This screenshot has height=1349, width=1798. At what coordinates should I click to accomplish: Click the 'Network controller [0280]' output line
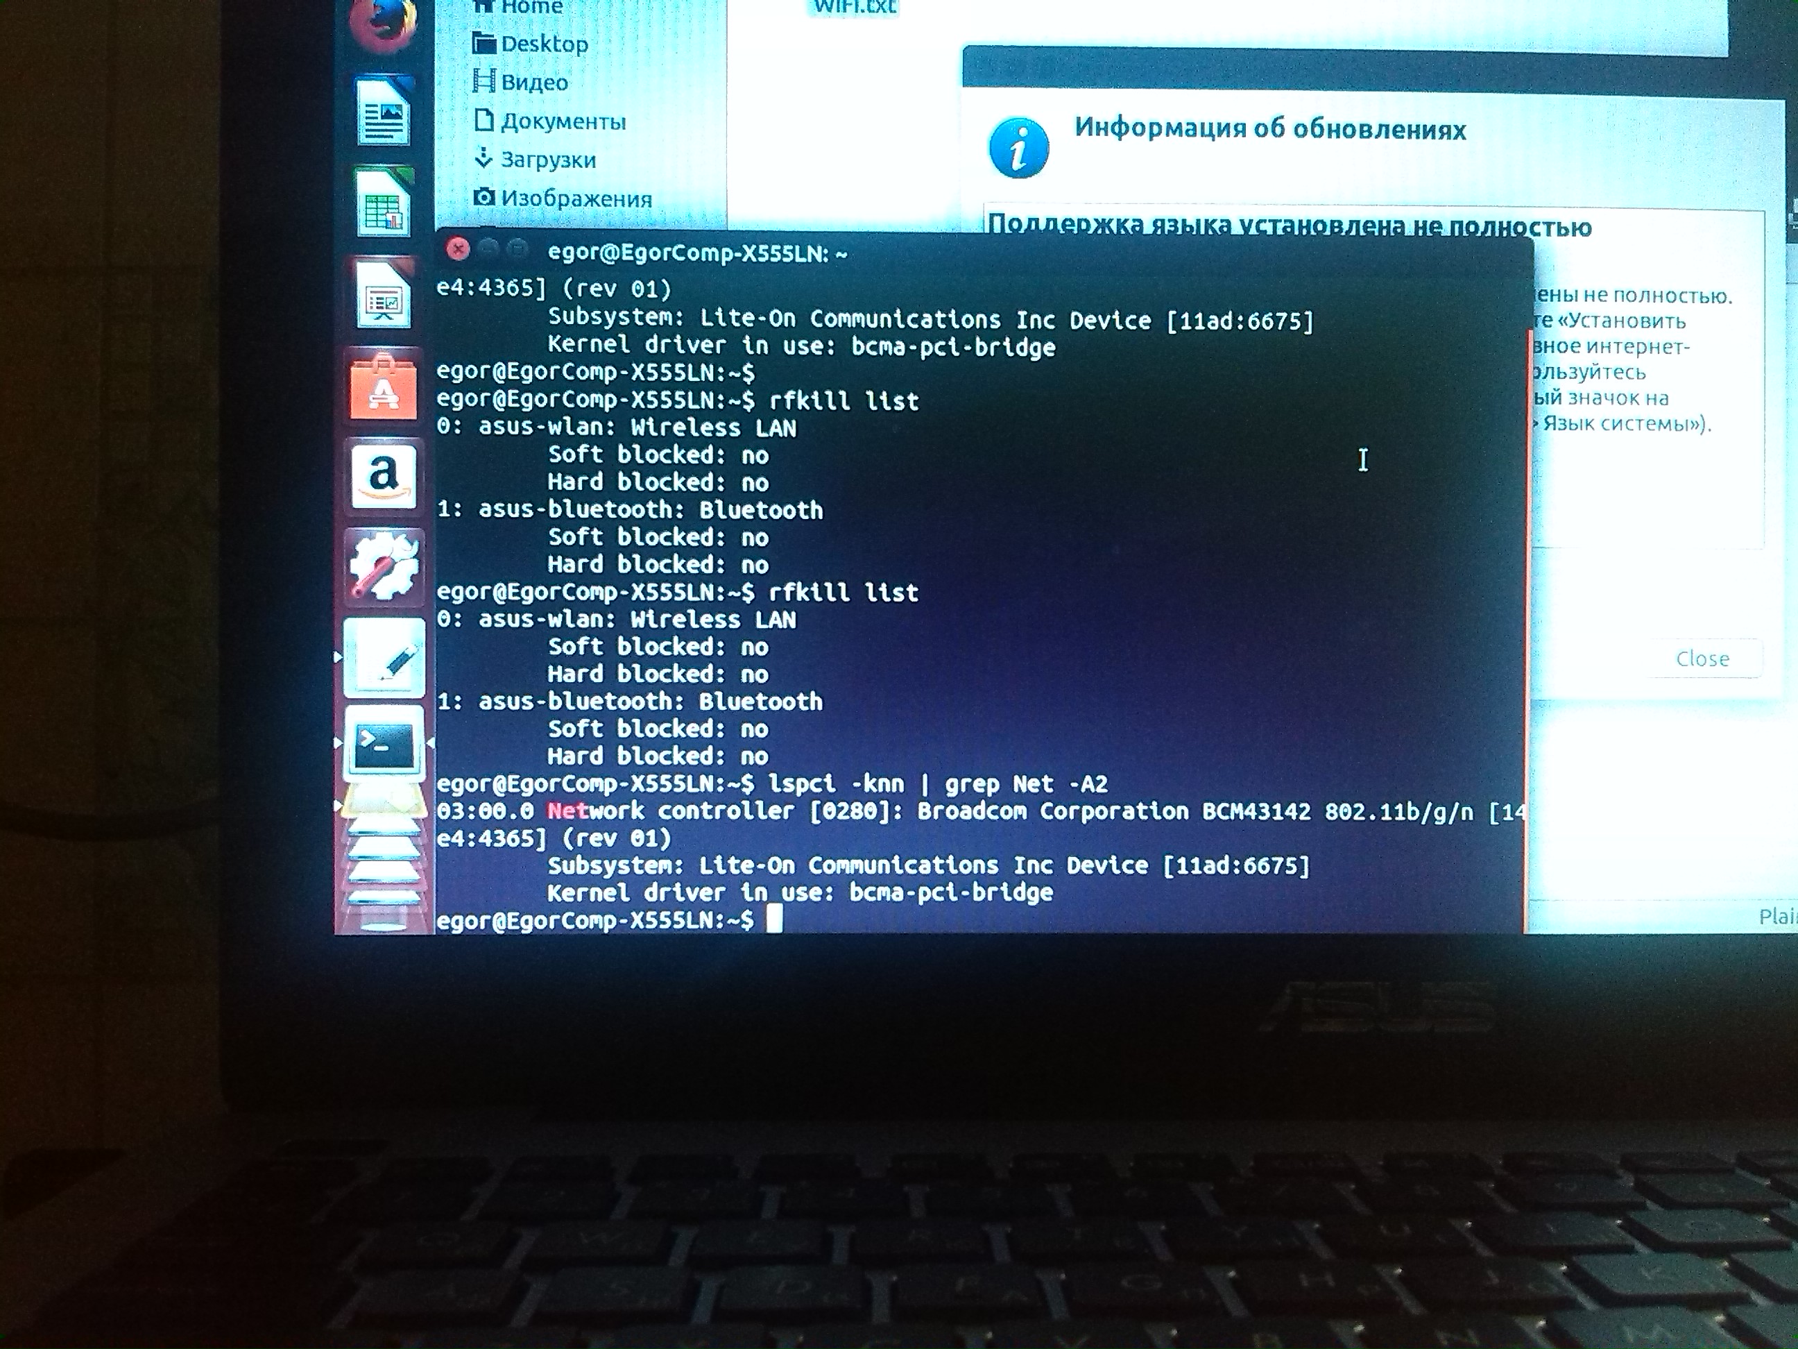pos(980,811)
